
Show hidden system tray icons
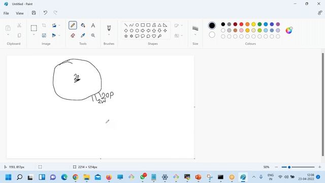tap(254, 177)
